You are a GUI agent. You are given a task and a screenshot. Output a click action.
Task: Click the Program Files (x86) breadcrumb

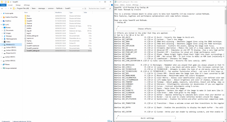(x=23, y=8)
